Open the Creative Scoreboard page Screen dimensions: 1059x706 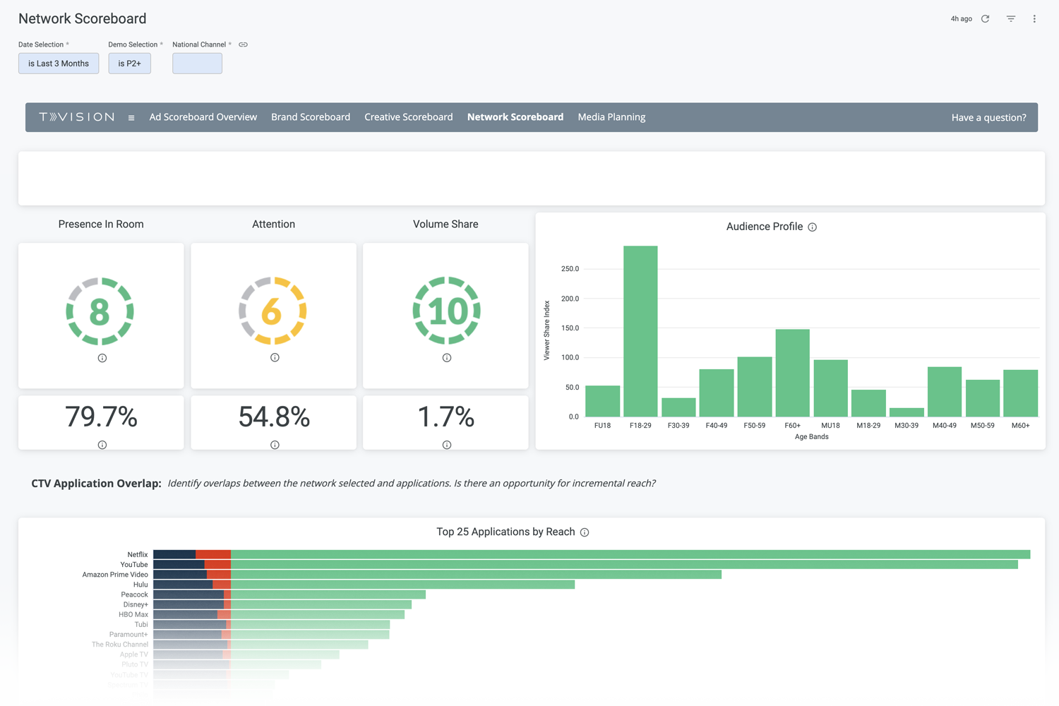click(408, 117)
